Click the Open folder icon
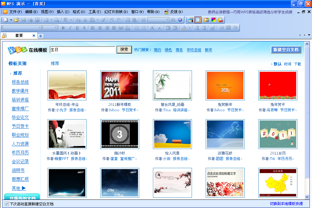This screenshot has width=312, height=208. pyautogui.click(x=16, y=20)
